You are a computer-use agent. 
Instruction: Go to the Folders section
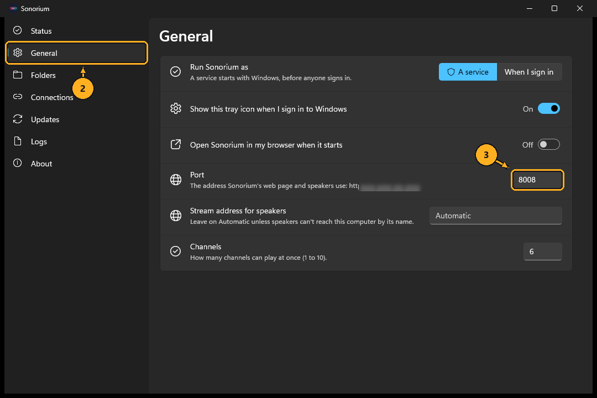click(76, 75)
